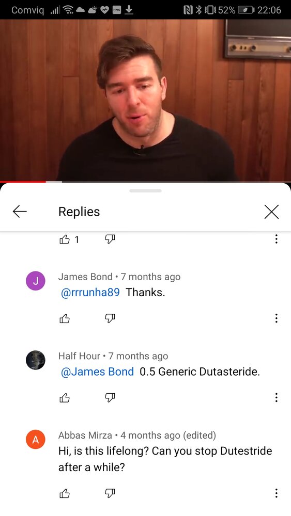291x516 pixels.
Task: Open Abbas Mirza's orange A avatar
Action: [x=35, y=439]
